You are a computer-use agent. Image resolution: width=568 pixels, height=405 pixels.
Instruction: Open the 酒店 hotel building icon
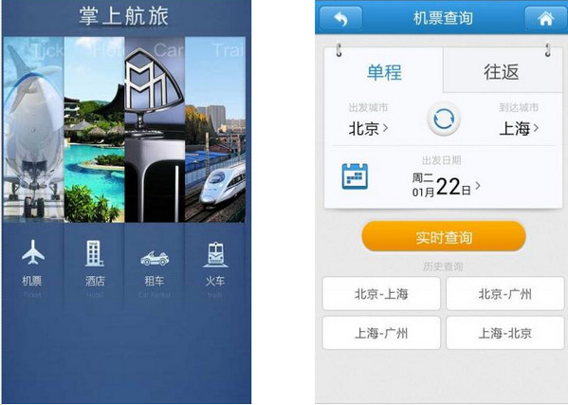[94, 253]
